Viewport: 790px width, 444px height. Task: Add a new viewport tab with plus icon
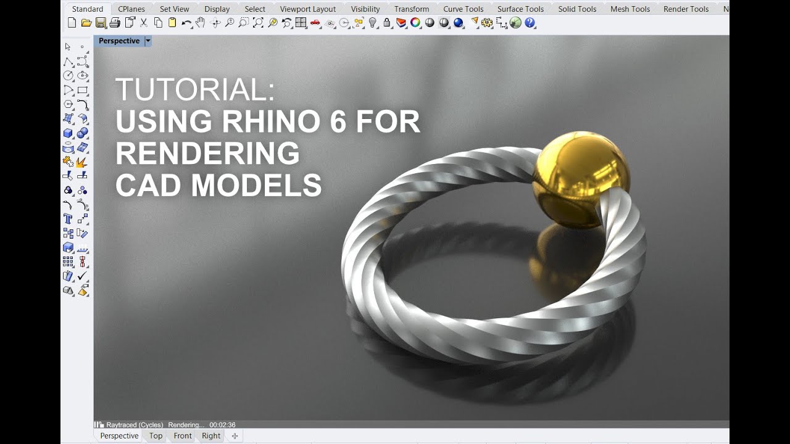[235, 436]
